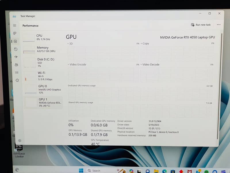
Task: Open the Services page icon
Action: coord(17,80)
